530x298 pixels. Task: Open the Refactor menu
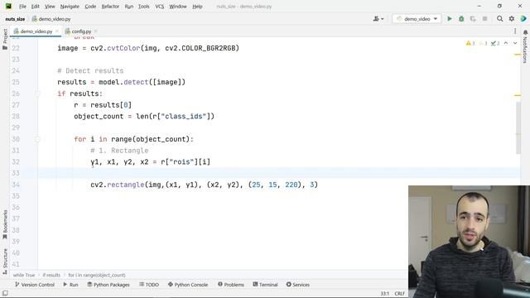[x=110, y=7]
